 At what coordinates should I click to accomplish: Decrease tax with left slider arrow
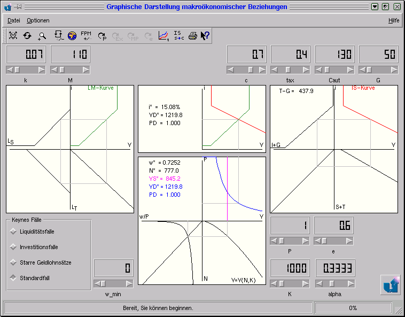[x=274, y=69]
